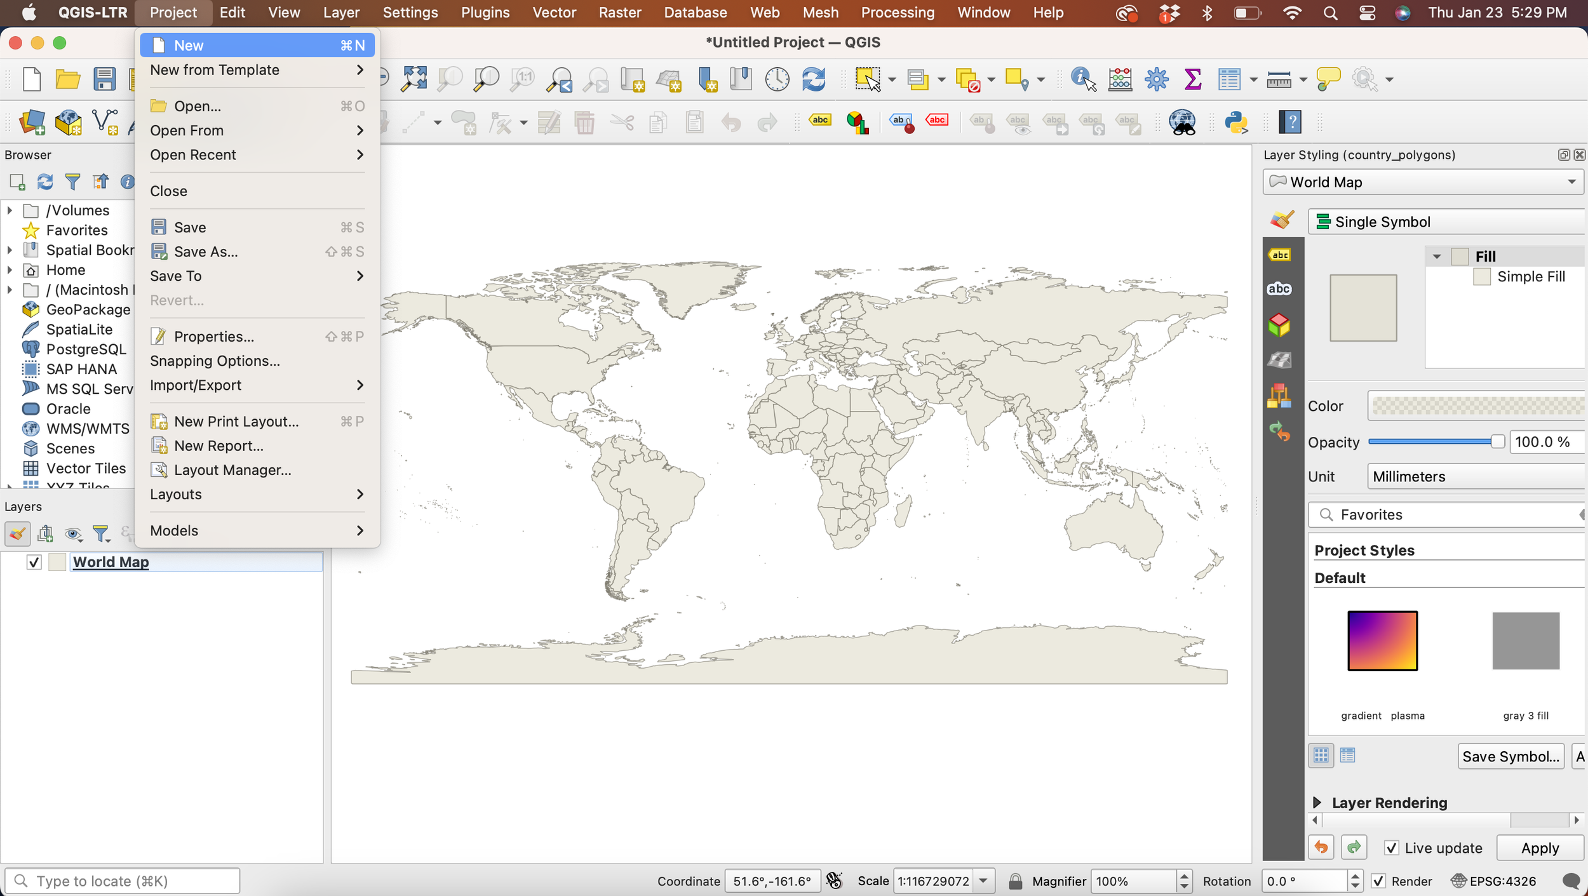Select the gradient plasma symbol swatch
Viewport: 1588px width, 896px height.
tap(1382, 641)
